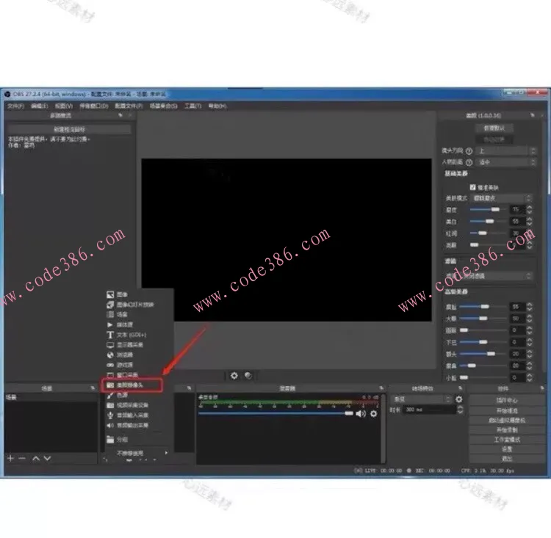Viewport: 551px width, 538px height.
Task: Toggle the lightweight beauty checkbox
Action: click(x=473, y=187)
